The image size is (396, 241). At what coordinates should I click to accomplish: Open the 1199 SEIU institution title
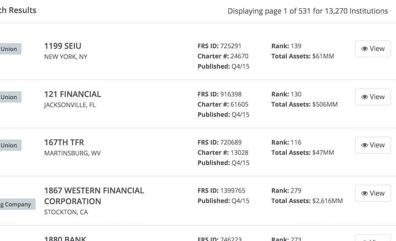tap(63, 46)
